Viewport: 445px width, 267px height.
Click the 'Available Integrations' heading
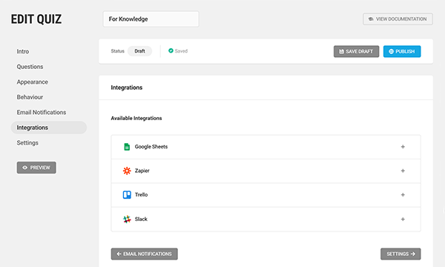click(x=136, y=119)
